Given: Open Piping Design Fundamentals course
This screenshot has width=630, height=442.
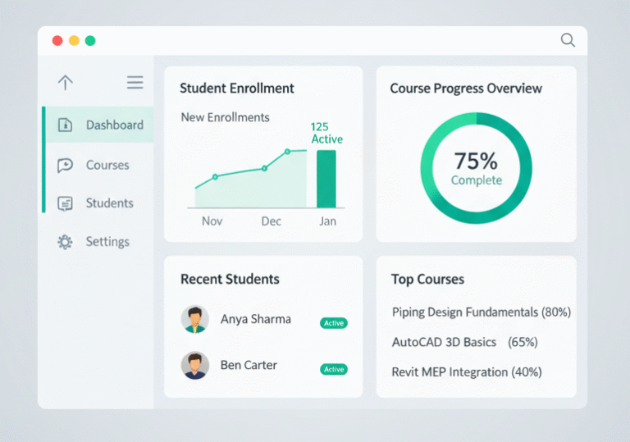Looking at the screenshot, I should point(481,312).
